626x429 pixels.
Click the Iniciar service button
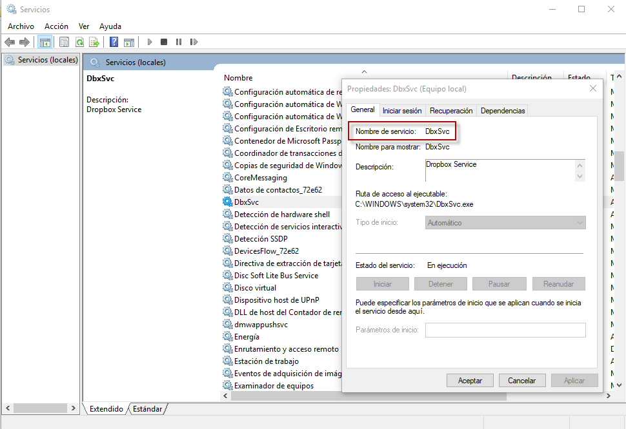coord(383,284)
